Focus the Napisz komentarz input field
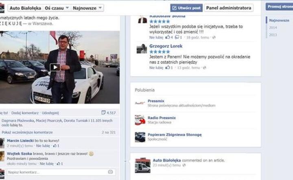 click(61, 172)
